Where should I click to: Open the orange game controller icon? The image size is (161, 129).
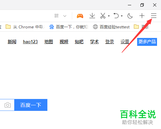(x=80, y=16)
